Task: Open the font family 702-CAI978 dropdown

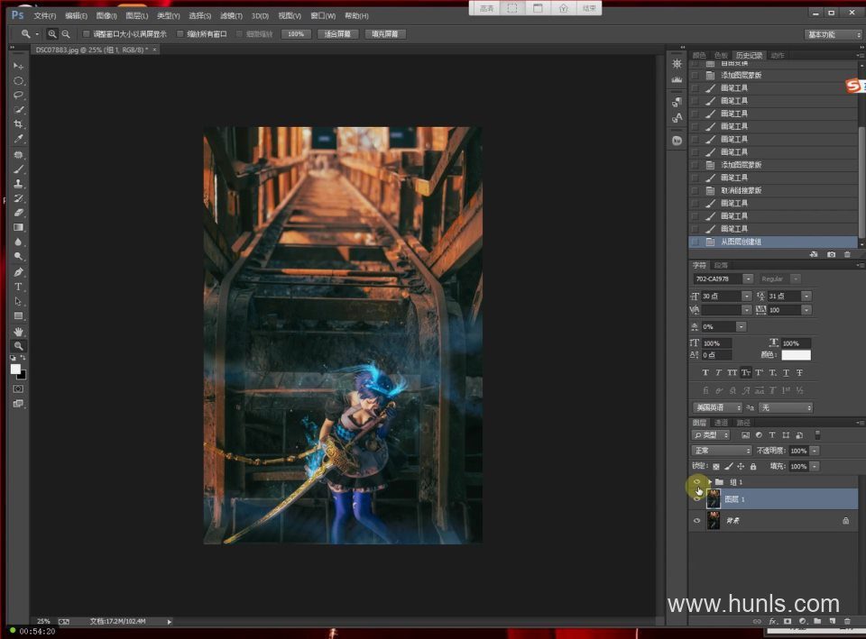Action: (748, 278)
